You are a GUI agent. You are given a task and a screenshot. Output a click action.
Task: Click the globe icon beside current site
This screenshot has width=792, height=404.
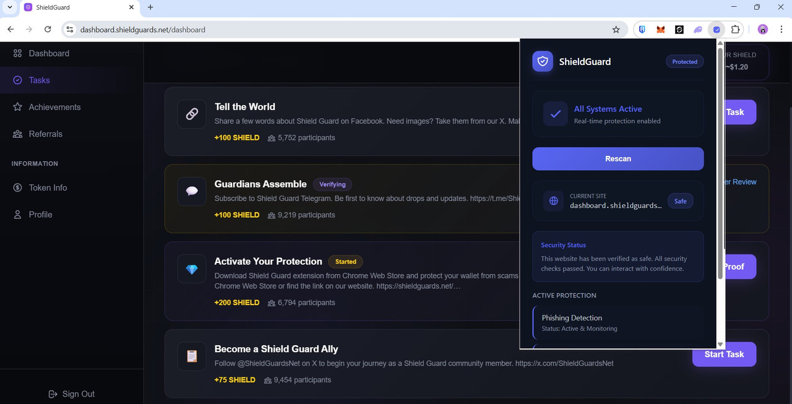[x=554, y=201]
